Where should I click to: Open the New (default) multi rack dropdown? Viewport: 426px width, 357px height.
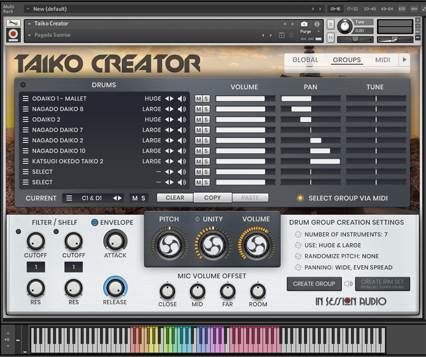(x=28, y=9)
